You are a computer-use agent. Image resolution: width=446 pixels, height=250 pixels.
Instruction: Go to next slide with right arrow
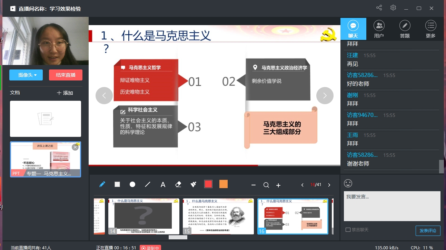pyautogui.click(x=325, y=96)
